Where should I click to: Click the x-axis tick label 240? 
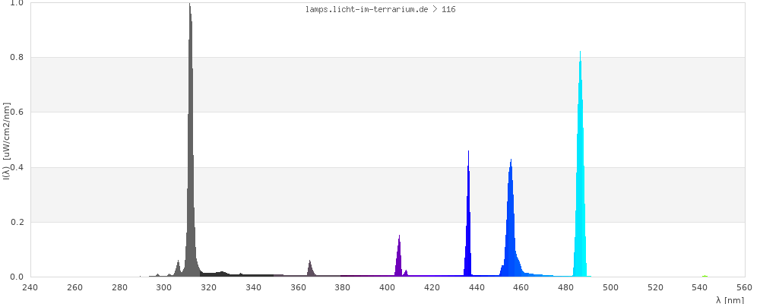30,288
